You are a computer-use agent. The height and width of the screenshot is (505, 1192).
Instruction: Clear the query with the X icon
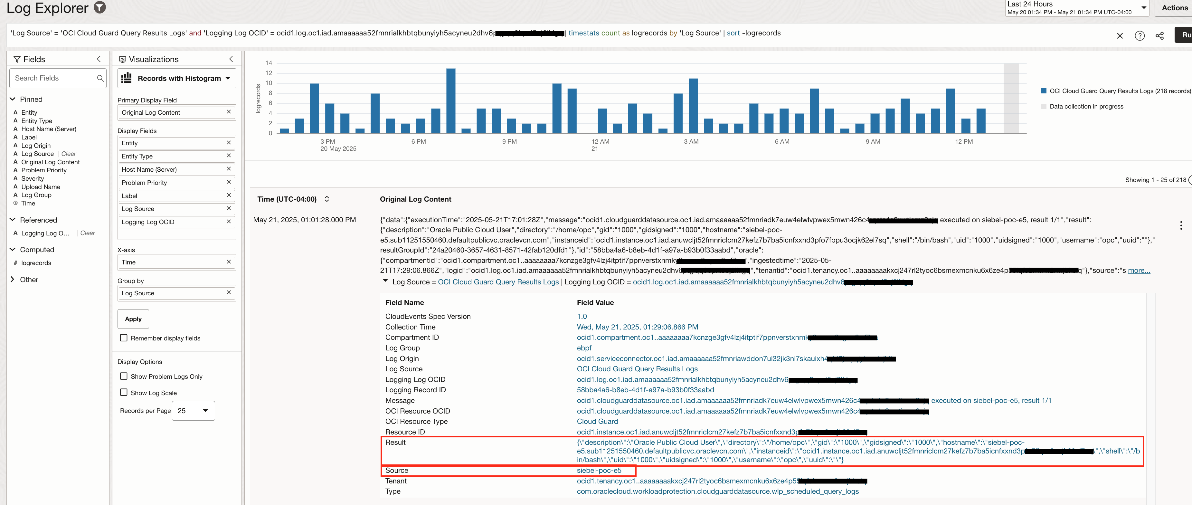1119,36
